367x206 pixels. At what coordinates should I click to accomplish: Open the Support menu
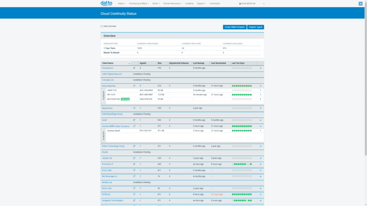201,3
